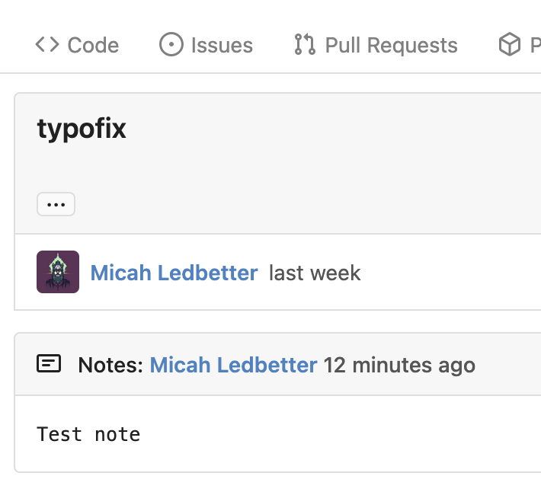Click the Notes icon beside "Notes:"
Viewport: 541px width, 492px height.
pos(49,365)
